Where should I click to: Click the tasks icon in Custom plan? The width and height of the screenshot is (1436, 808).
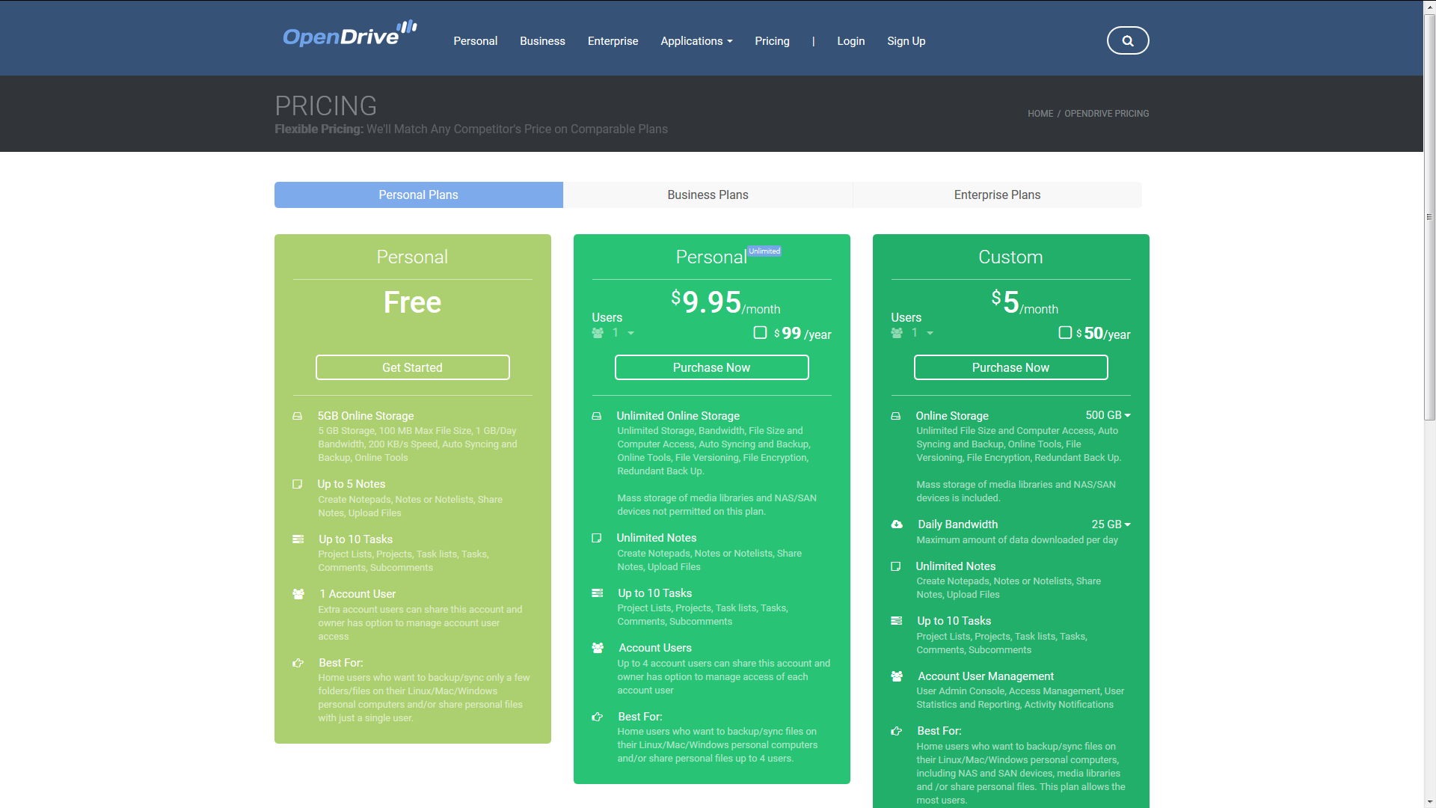896,621
